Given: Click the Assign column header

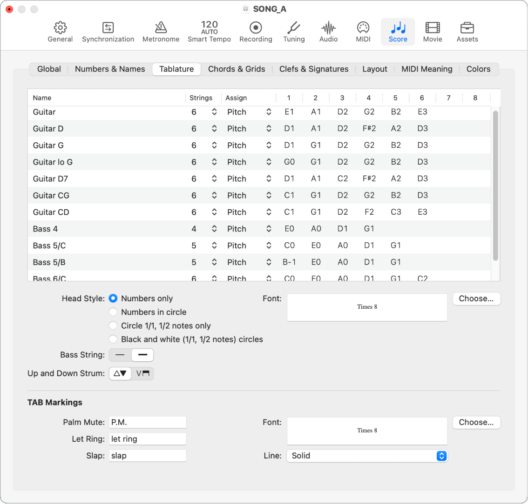Looking at the screenshot, I should [x=249, y=98].
